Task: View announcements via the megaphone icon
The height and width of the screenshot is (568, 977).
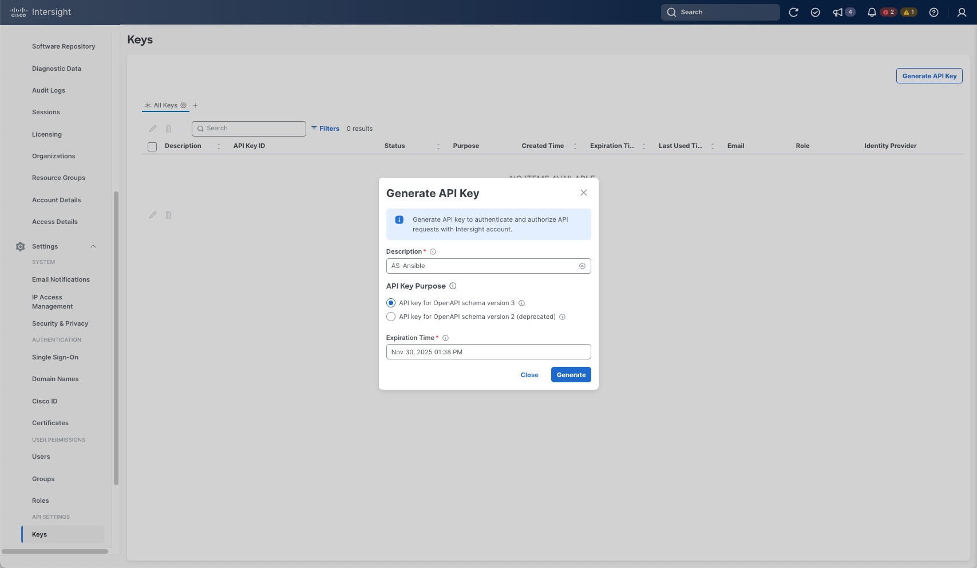Action: 838,12
